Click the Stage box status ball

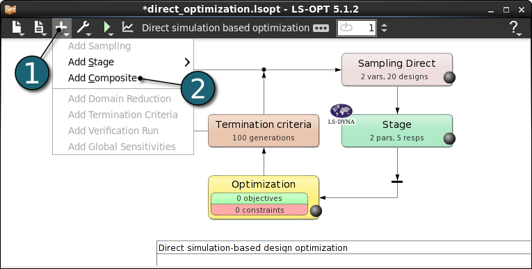click(x=449, y=138)
